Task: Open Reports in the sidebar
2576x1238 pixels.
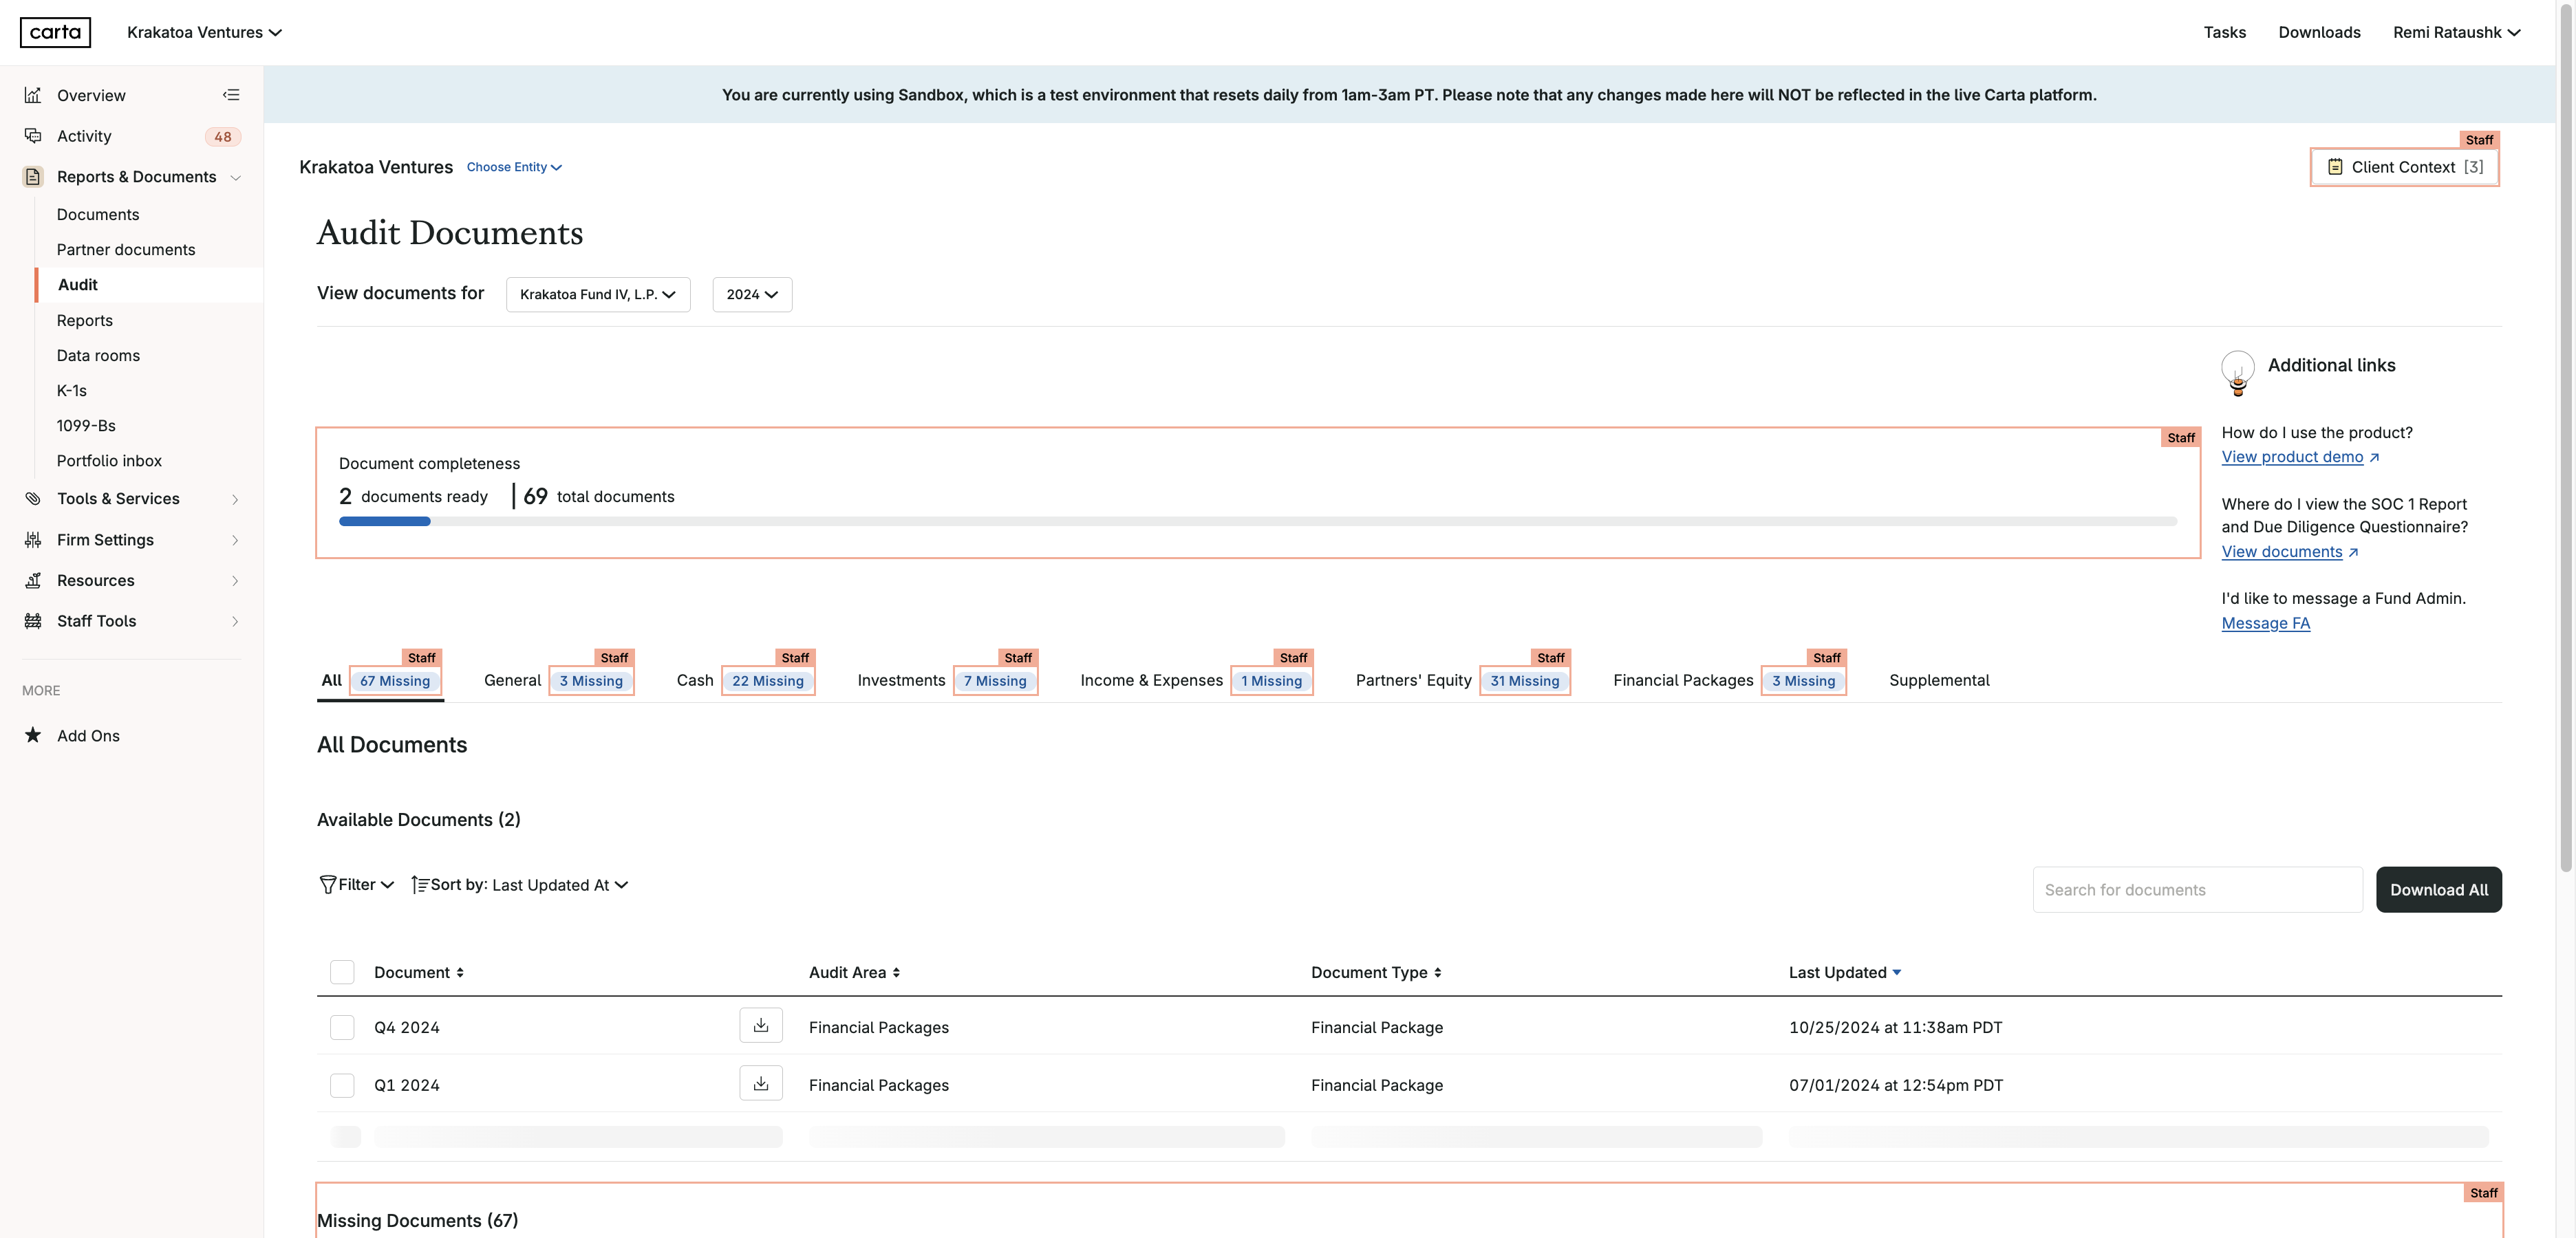Action: (84, 320)
